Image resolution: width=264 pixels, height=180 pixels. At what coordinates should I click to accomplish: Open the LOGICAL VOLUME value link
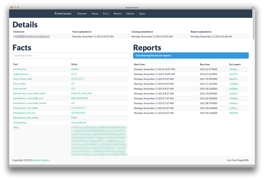(81, 93)
